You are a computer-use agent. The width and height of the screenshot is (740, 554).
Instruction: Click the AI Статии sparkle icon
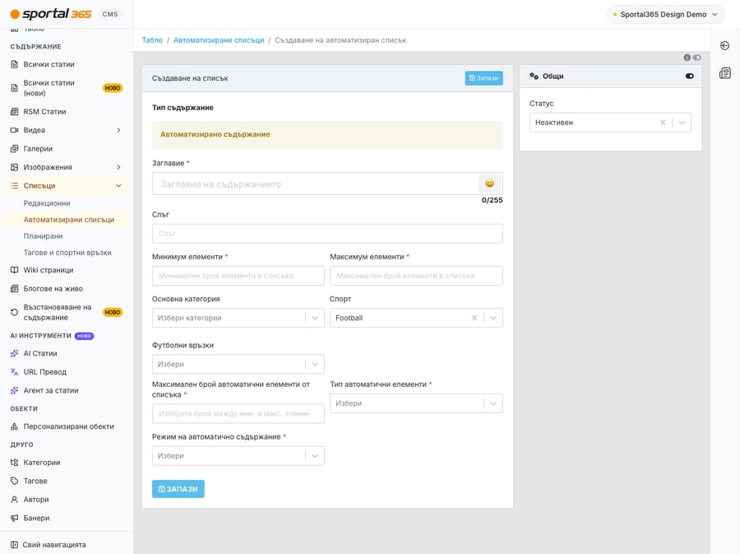(x=14, y=353)
